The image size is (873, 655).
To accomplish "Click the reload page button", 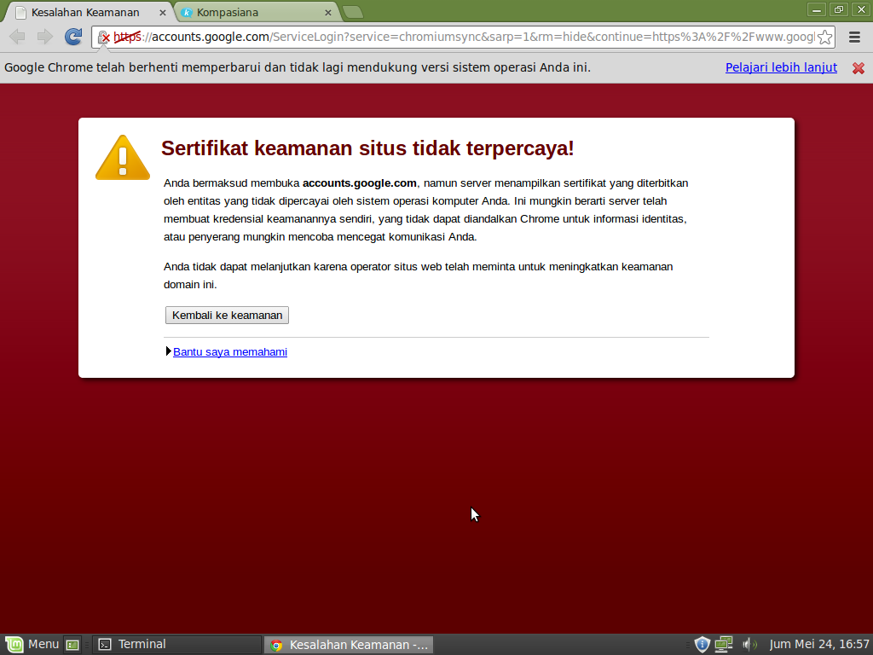I will pyautogui.click(x=73, y=37).
